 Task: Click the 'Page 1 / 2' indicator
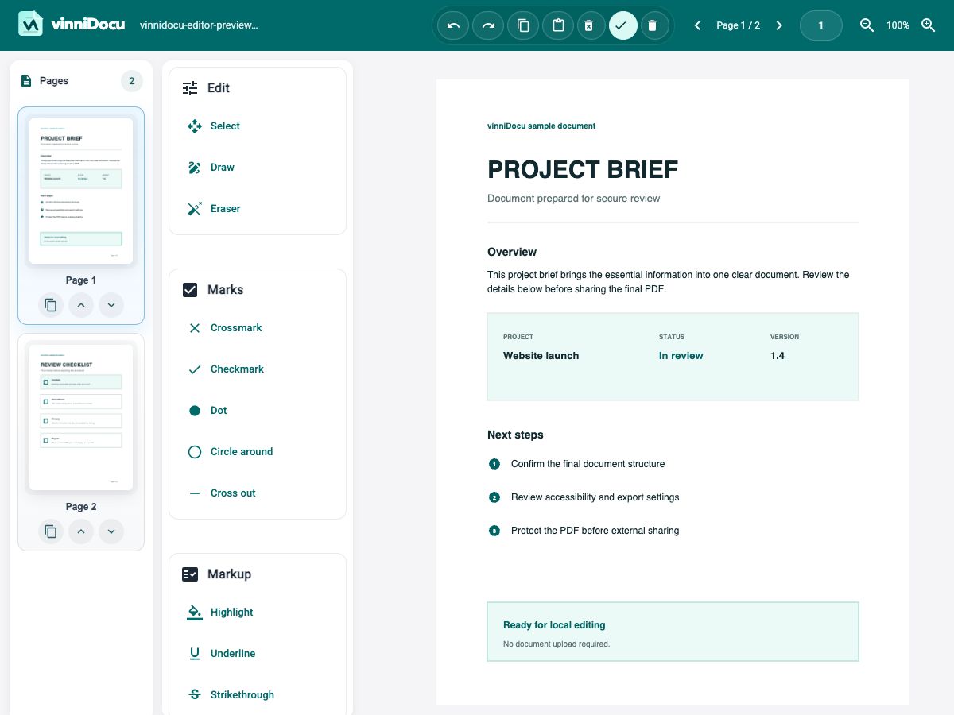click(738, 25)
